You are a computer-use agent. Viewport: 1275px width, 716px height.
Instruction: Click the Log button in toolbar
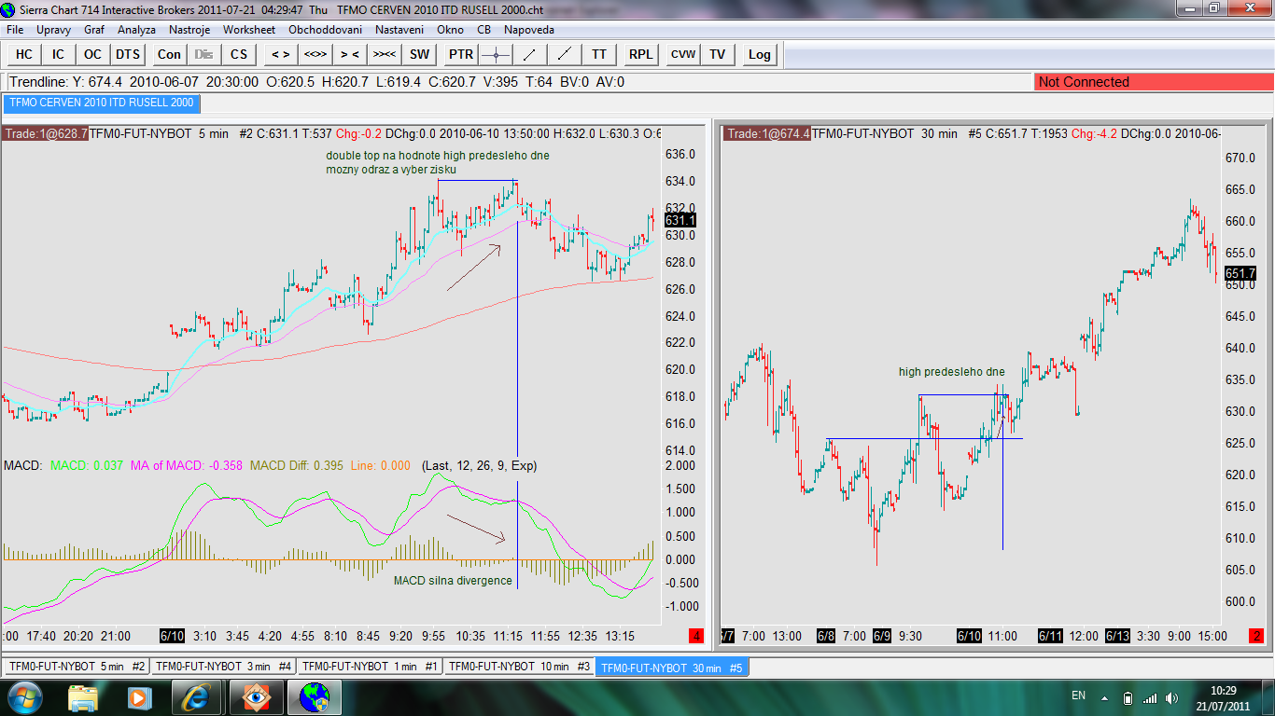pos(760,54)
